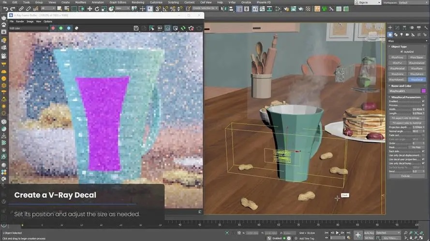This screenshot has height=241, width=430.
Task: Click the magenta object color swatch
Action: point(424,91)
